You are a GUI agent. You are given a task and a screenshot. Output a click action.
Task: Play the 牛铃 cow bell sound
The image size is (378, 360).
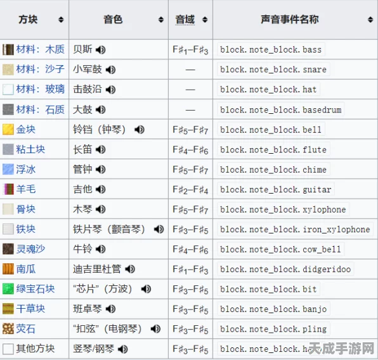click(101, 249)
